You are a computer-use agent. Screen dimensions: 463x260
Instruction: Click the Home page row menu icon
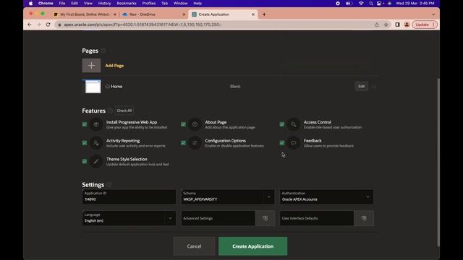[374, 87]
